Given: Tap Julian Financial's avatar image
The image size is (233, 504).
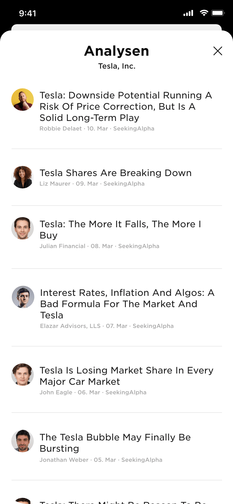Looking at the screenshot, I should (x=23, y=228).
